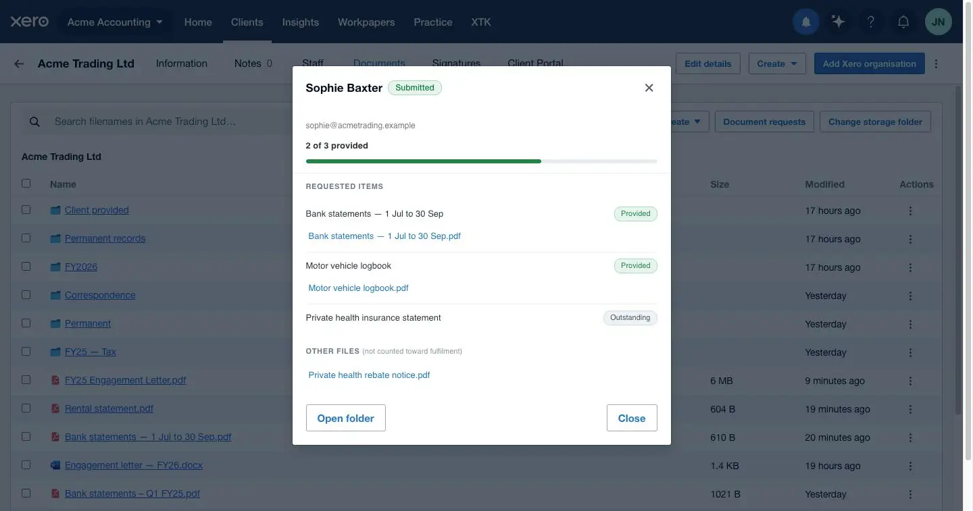Tick the checkbox for FY25 Engagement Letter.pdf

click(x=26, y=379)
